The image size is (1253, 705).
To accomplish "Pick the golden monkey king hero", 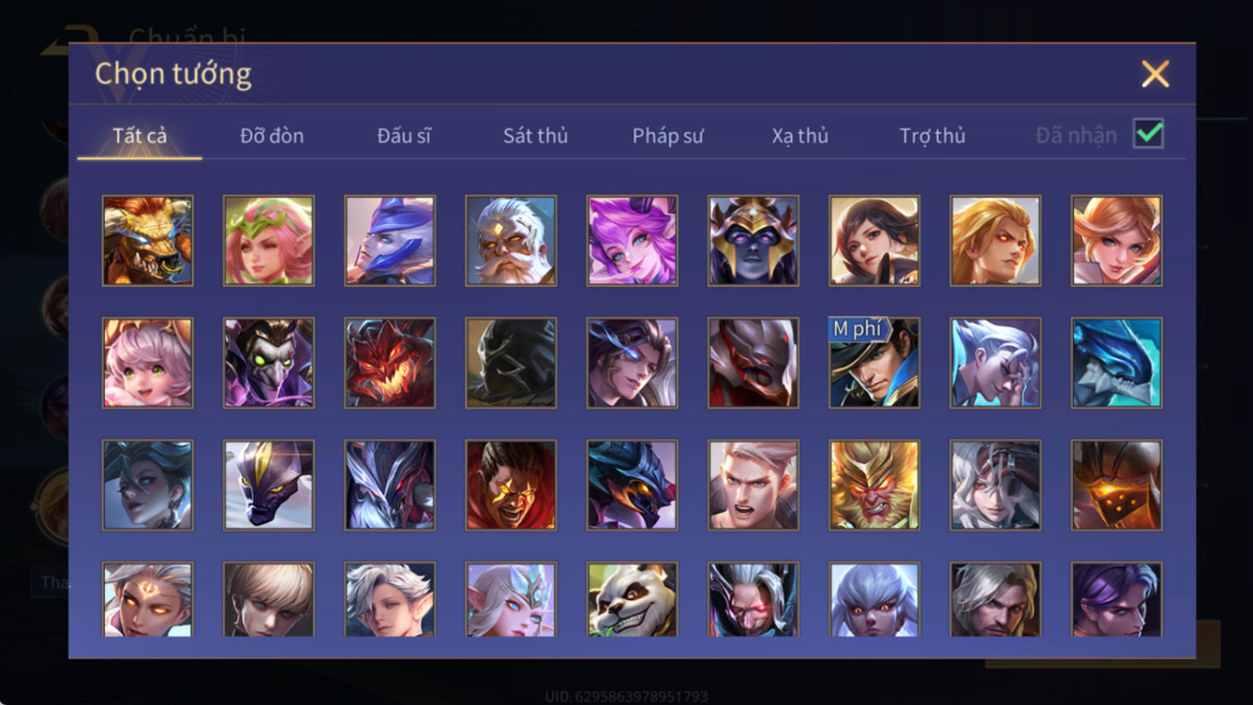I will click(874, 485).
